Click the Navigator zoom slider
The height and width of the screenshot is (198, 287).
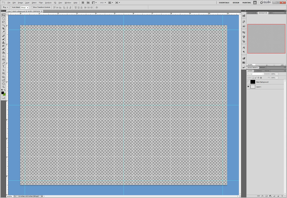(x=274, y=65)
